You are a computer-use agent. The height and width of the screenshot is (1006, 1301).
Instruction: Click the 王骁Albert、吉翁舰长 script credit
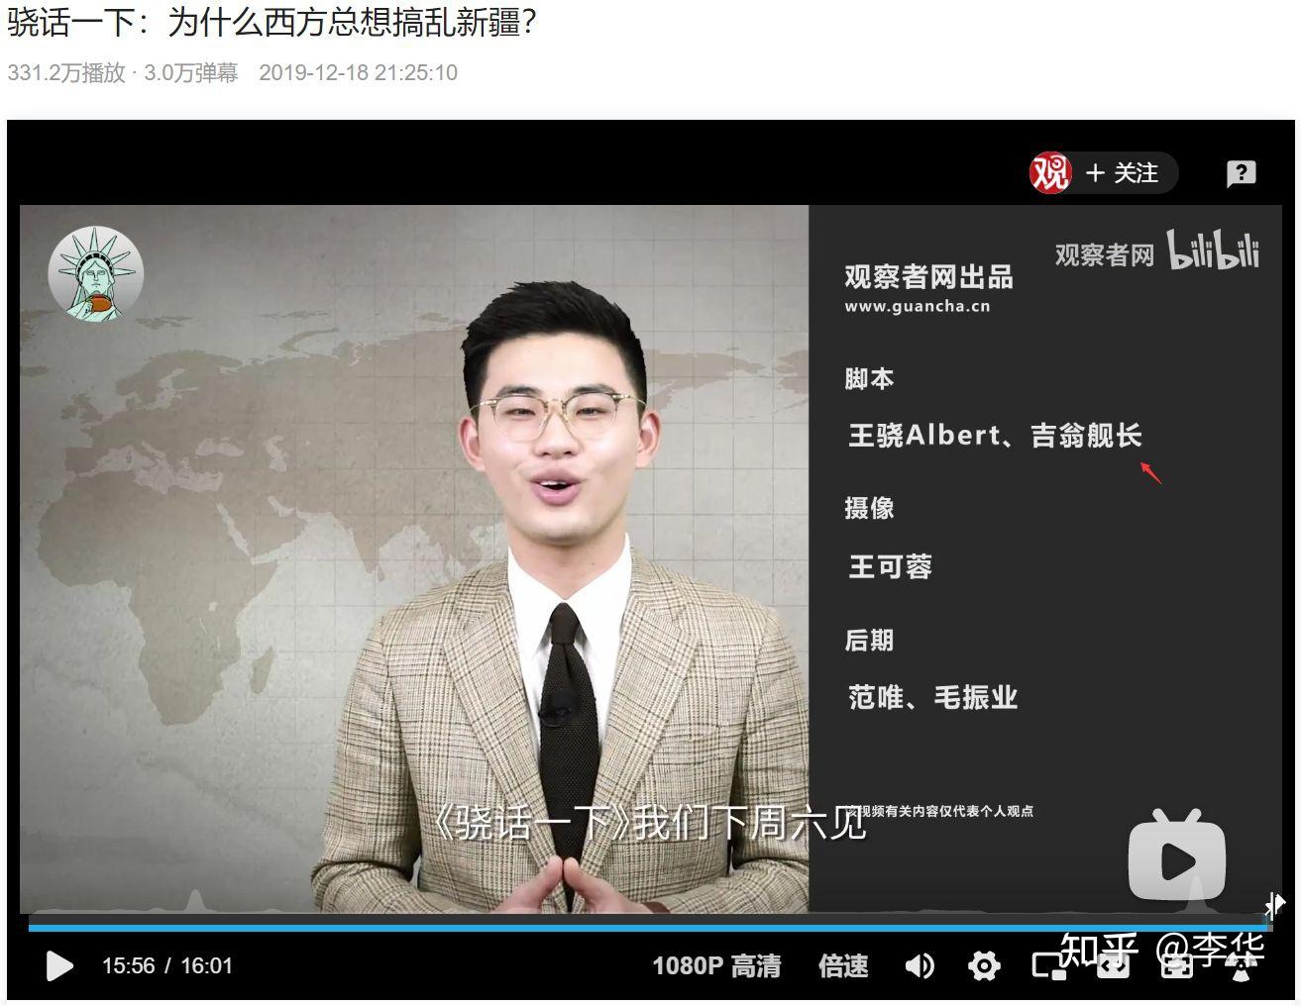(995, 435)
